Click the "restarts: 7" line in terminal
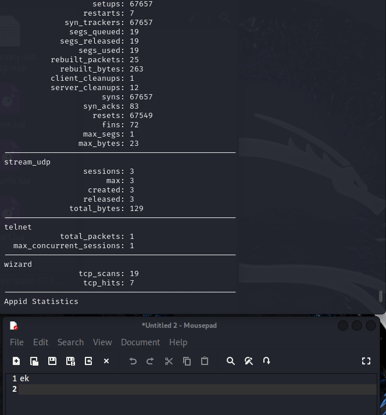 click(x=109, y=13)
